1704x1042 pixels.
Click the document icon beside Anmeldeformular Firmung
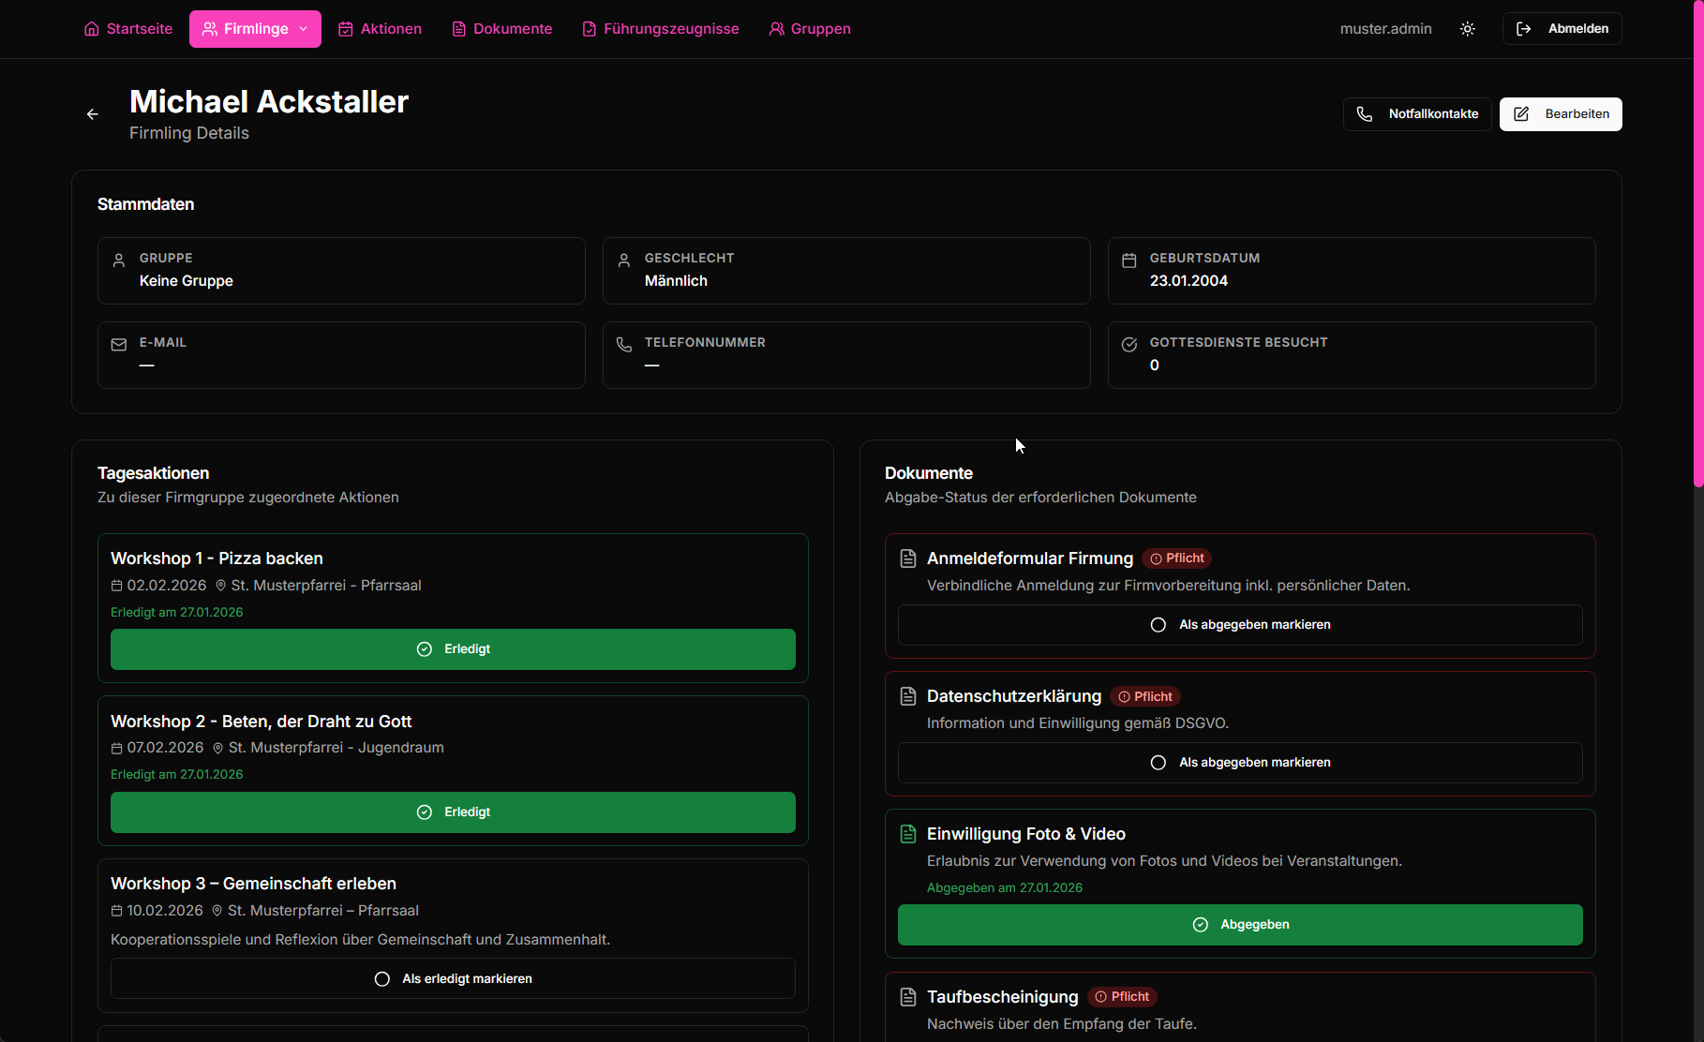(907, 558)
